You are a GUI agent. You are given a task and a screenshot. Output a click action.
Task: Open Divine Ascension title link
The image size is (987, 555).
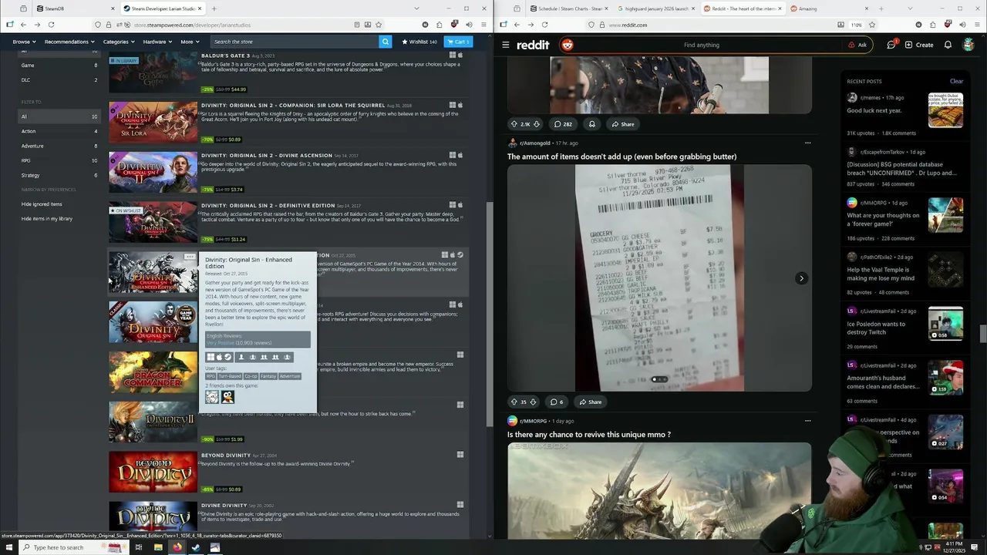pos(267,156)
